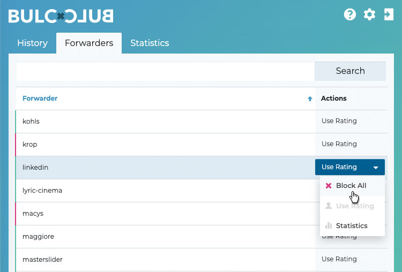Open settings gear icon
Image resolution: width=402 pixels, height=272 pixels.
tap(369, 14)
